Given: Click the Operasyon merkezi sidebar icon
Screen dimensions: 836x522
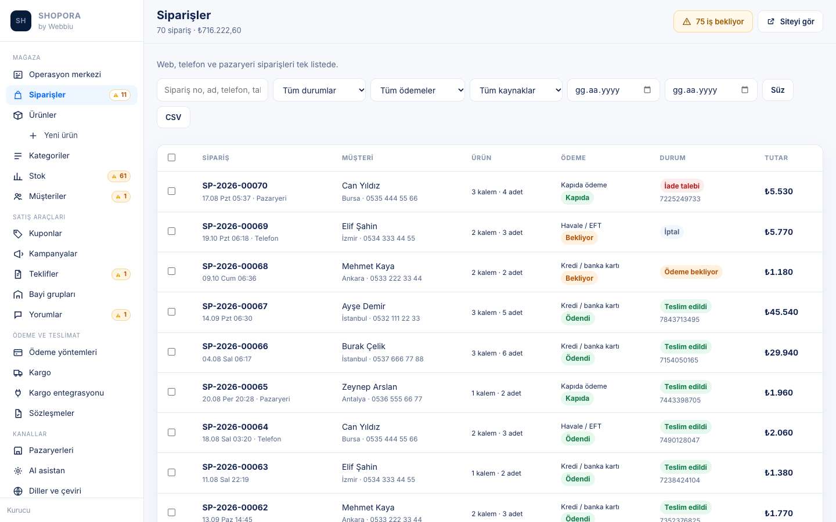Looking at the screenshot, I should pos(18,75).
